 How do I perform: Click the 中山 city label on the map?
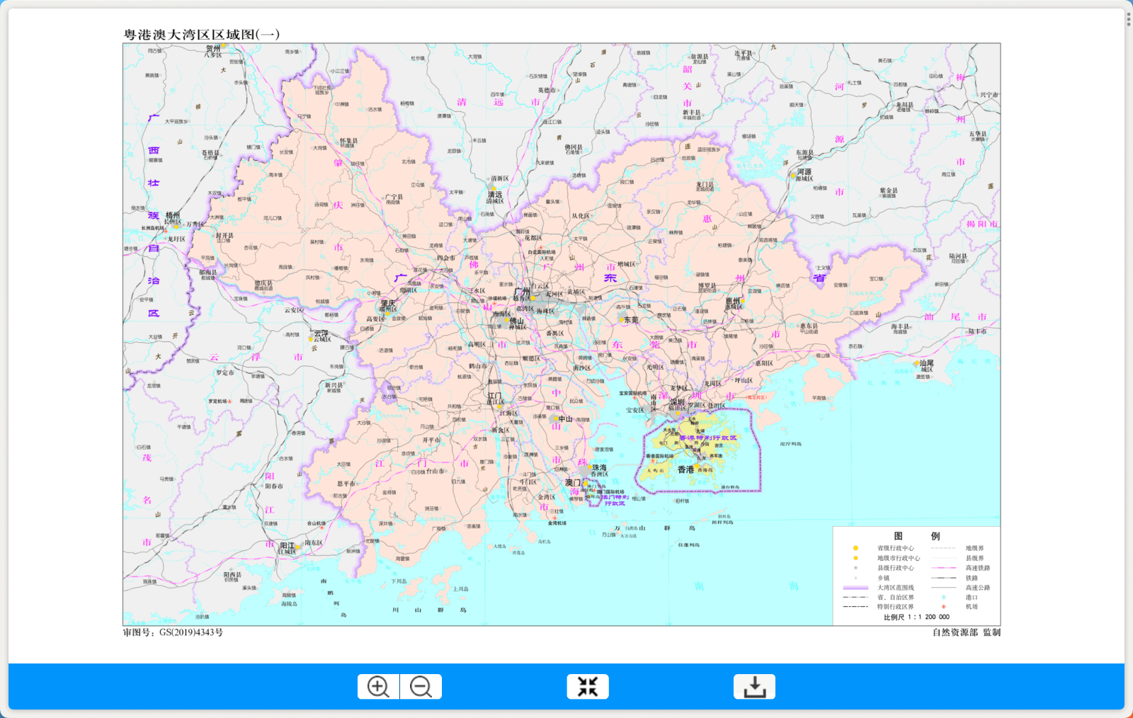click(565, 419)
